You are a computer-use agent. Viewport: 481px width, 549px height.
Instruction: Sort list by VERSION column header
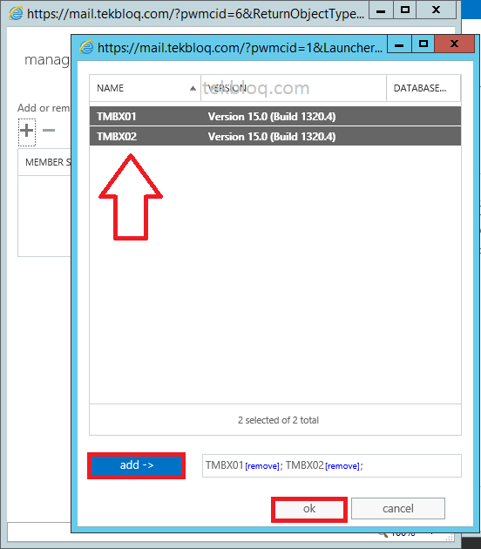[294, 88]
